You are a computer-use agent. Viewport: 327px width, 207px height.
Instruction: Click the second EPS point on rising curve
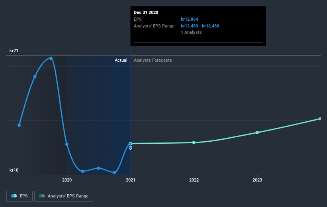tap(35, 76)
